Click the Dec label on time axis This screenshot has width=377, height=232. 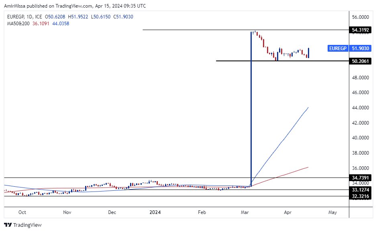[x=112, y=212]
